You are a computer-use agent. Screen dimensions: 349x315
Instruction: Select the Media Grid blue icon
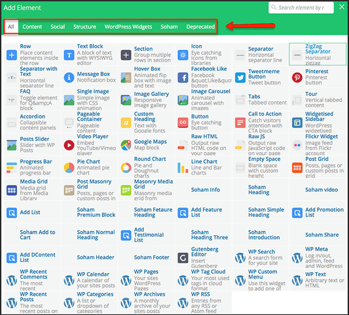(x=12, y=190)
